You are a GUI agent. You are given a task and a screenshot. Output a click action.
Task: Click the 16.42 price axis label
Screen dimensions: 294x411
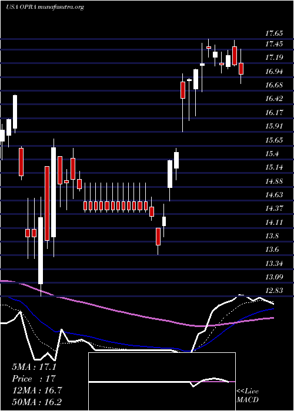point(274,99)
